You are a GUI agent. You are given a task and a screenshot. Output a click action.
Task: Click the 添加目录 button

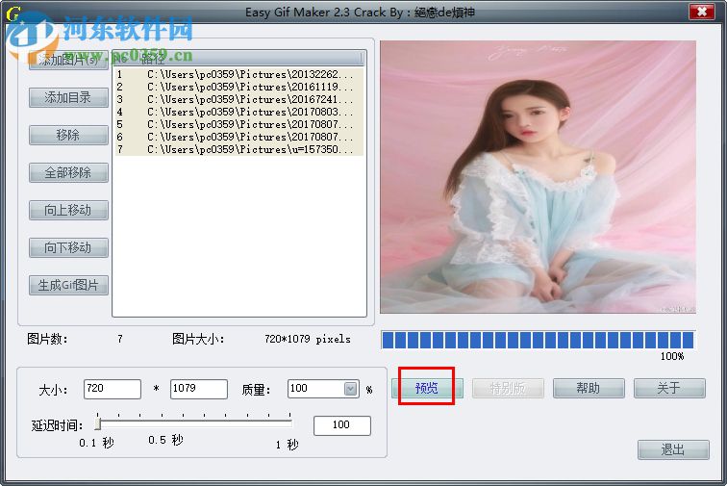[x=68, y=97]
